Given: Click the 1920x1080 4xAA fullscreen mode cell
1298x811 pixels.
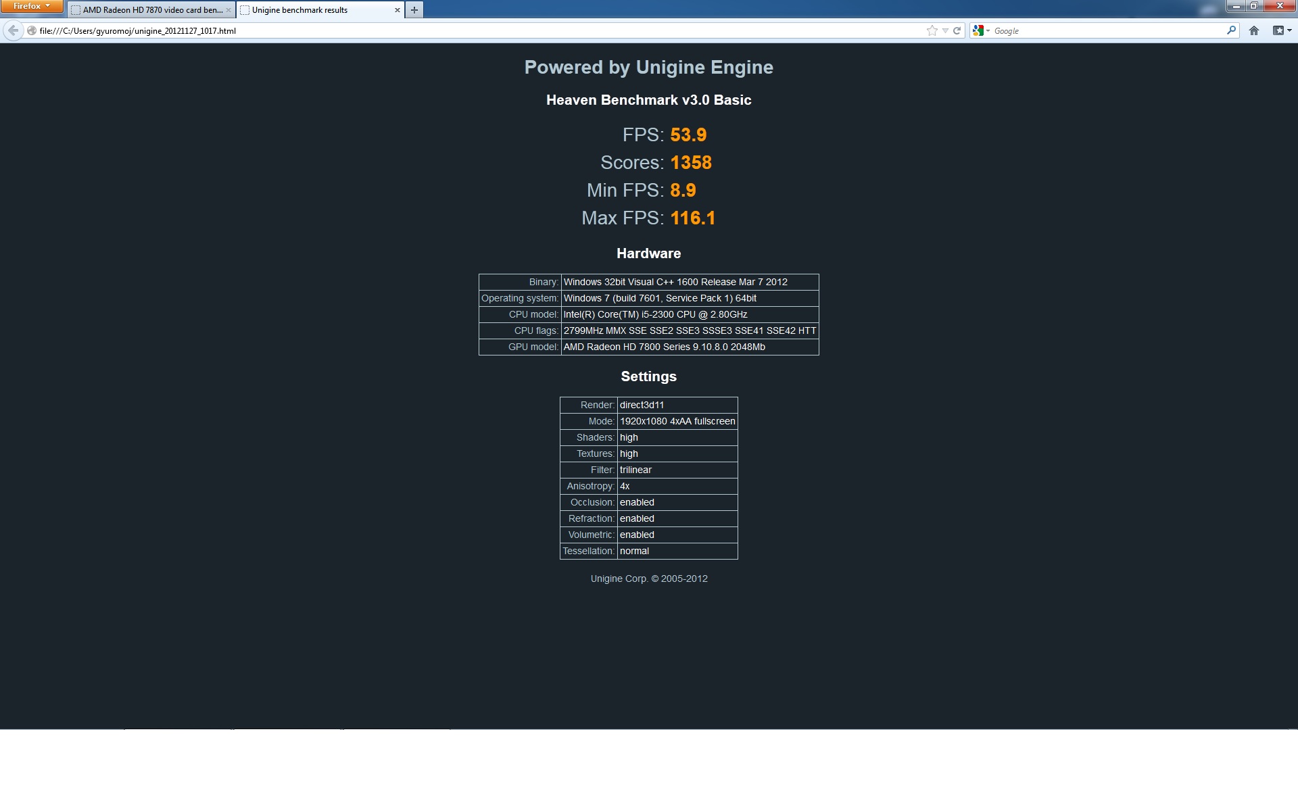Looking at the screenshot, I should 677,421.
